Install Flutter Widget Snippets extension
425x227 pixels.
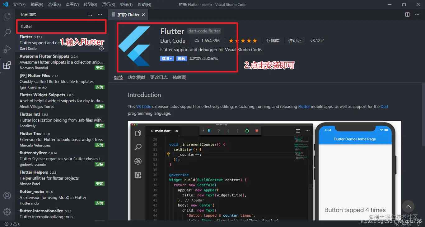click(100, 106)
